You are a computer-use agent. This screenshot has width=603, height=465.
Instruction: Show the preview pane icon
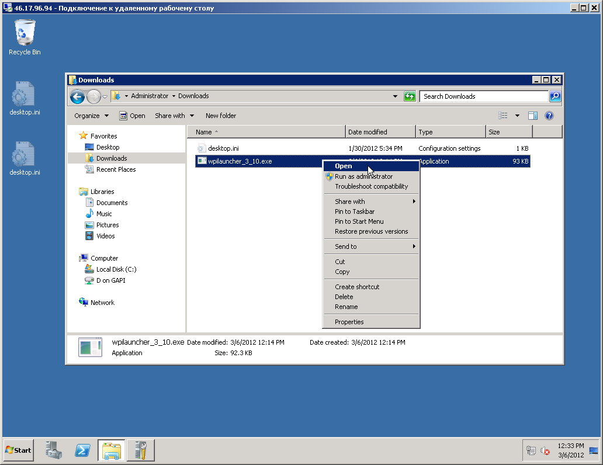533,116
